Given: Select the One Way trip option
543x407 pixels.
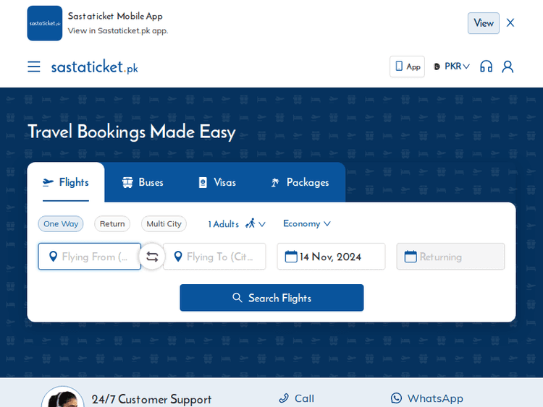Looking at the screenshot, I should [x=61, y=224].
